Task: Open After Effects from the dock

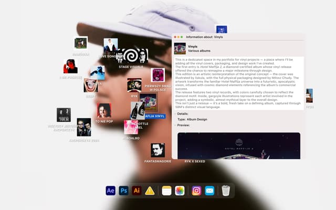Action: click(111, 191)
